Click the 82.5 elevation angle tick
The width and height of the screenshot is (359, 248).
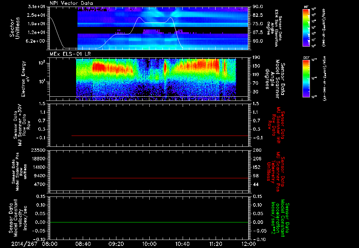[258, 15]
